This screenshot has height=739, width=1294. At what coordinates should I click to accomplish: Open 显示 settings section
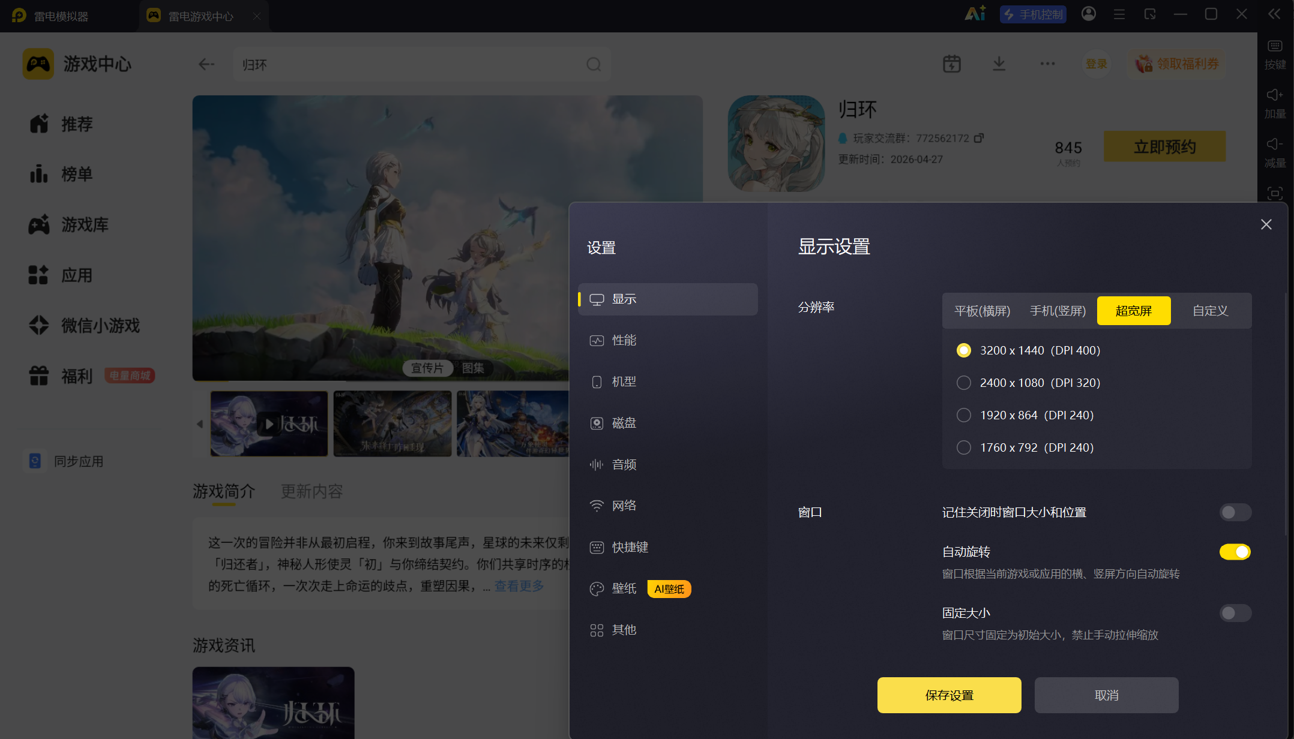668,299
